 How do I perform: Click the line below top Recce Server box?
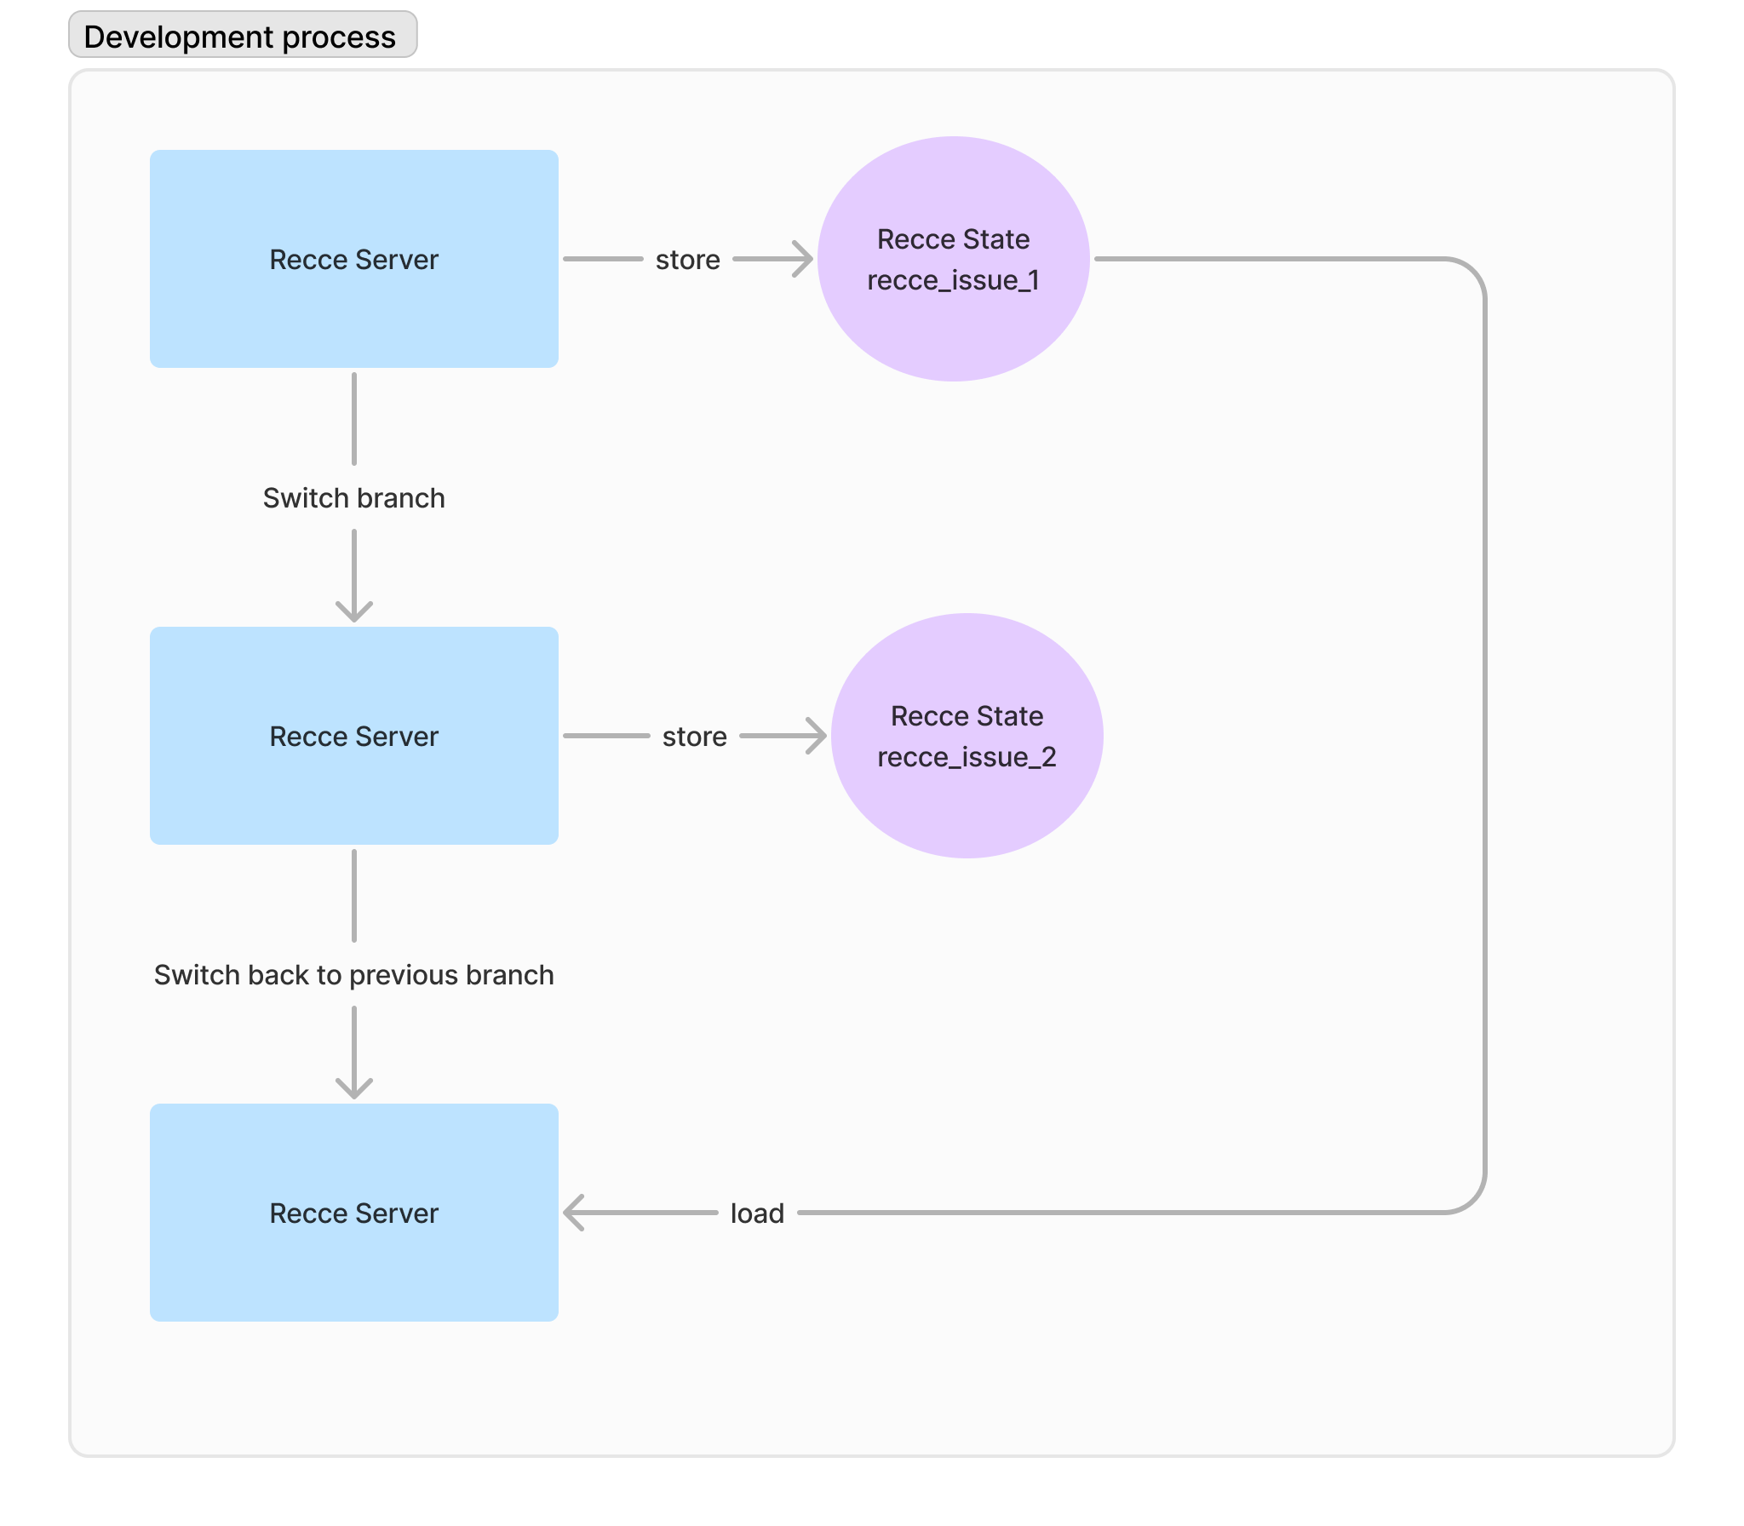pos(353,417)
